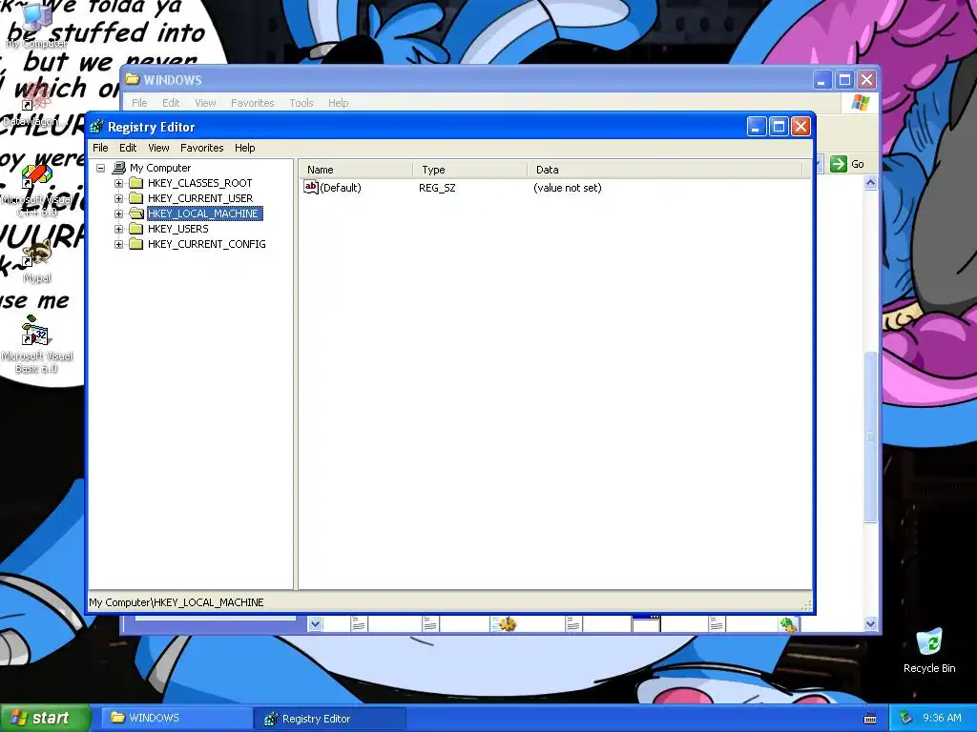Expand the HKEY_USERS key
The width and height of the screenshot is (977, 732).
click(x=118, y=229)
